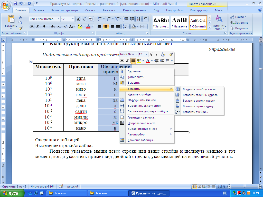Select the Обычный style thumbnail
The width and height of the screenshot is (263, 197).
coord(198,23)
